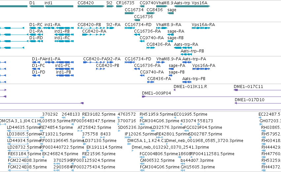The height and width of the screenshot is (172, 281).
Task: Click protein Vps16A-PA
Action: point(204,66)
